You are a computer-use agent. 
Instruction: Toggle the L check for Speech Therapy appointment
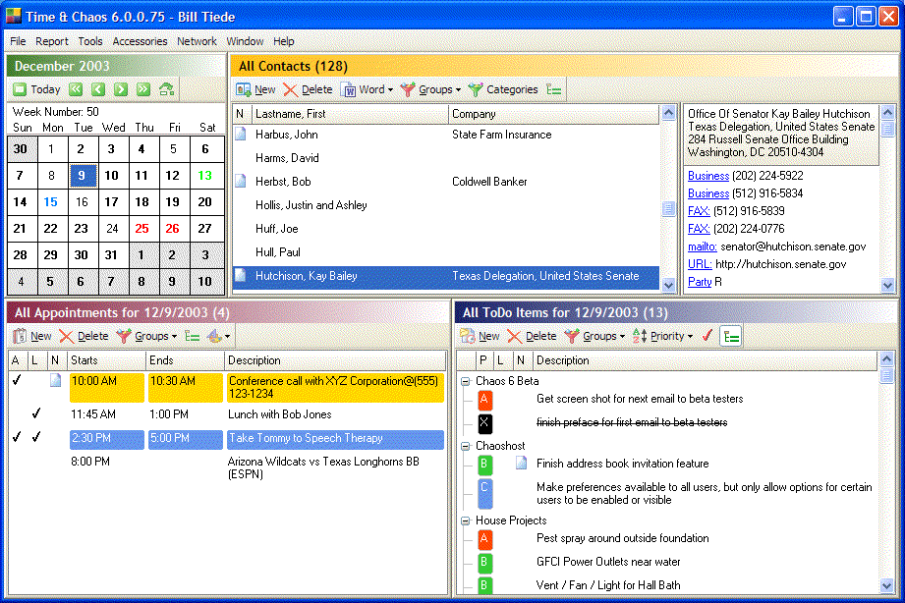coord(36,437)
